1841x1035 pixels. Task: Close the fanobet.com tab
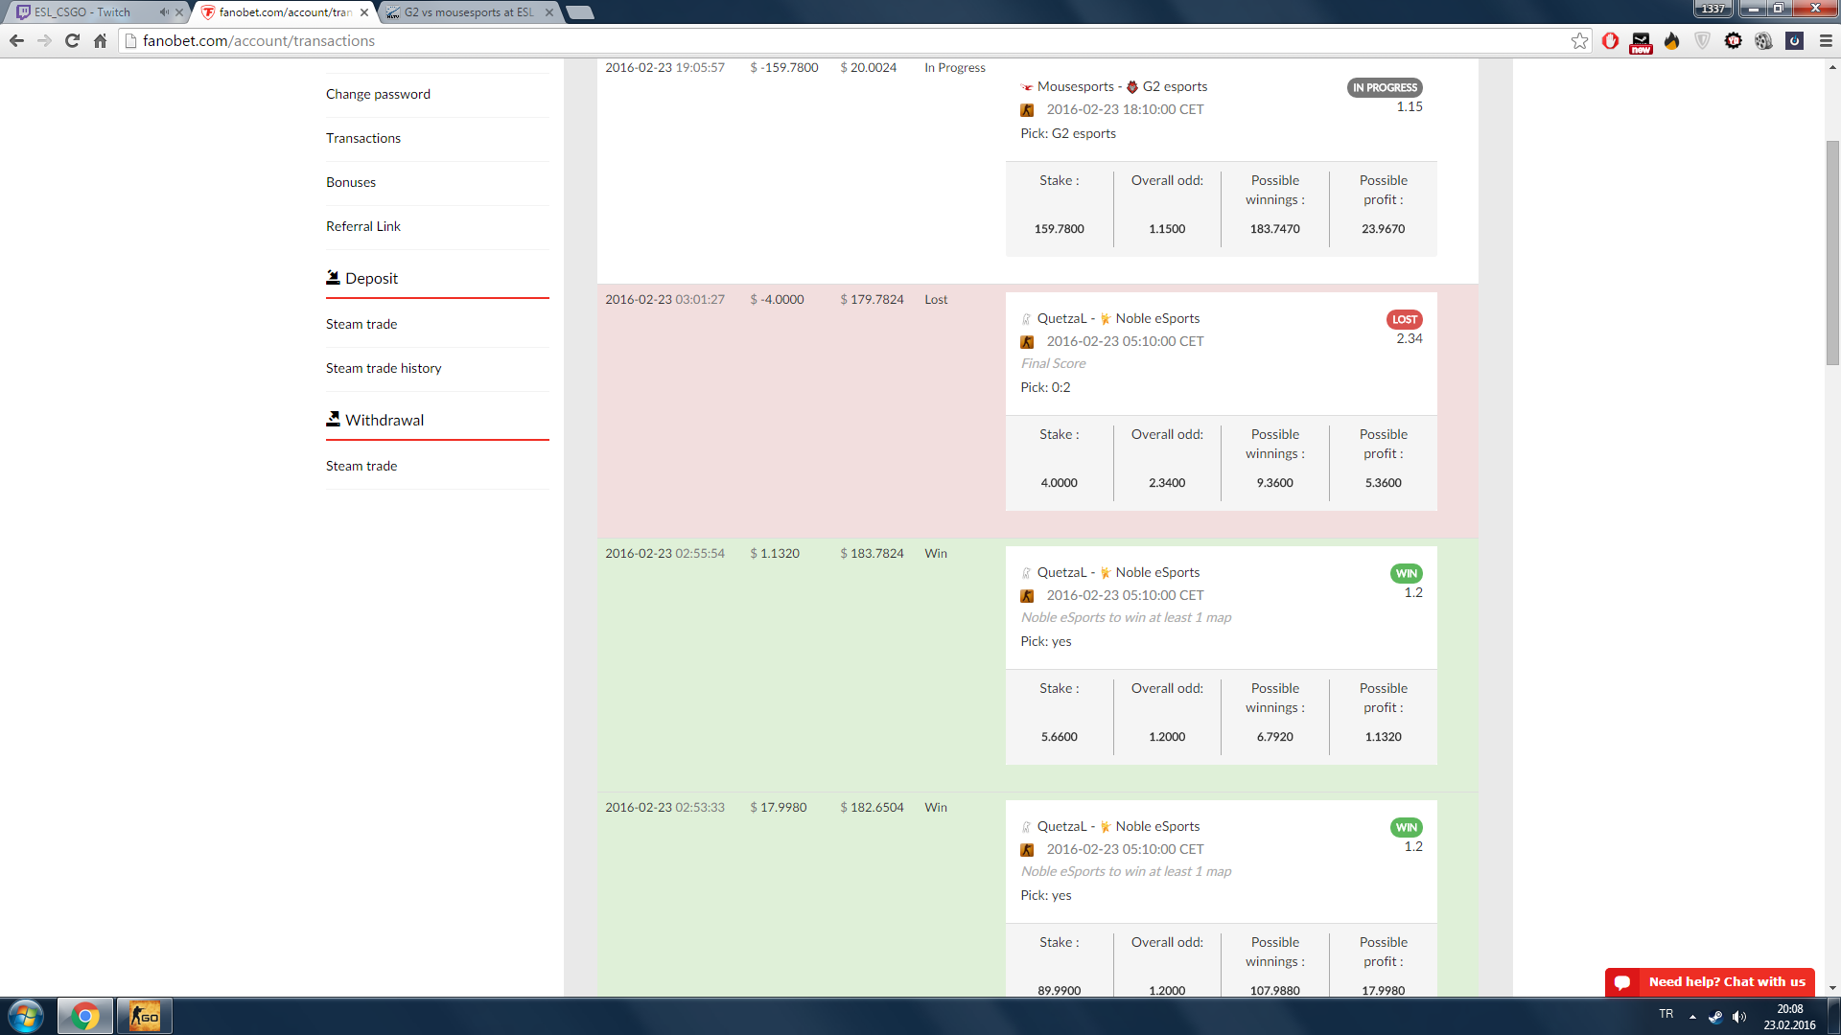[364, 12]
